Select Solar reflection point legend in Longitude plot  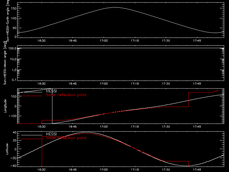(x=66, y=95)
